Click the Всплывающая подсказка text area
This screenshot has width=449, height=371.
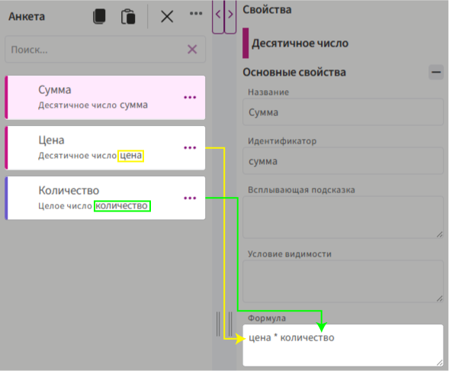[343, 217]
